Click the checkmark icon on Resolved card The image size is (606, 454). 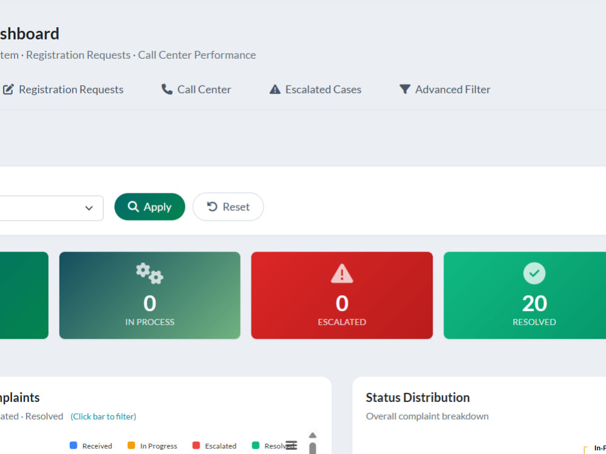click(x=534, y=273)
